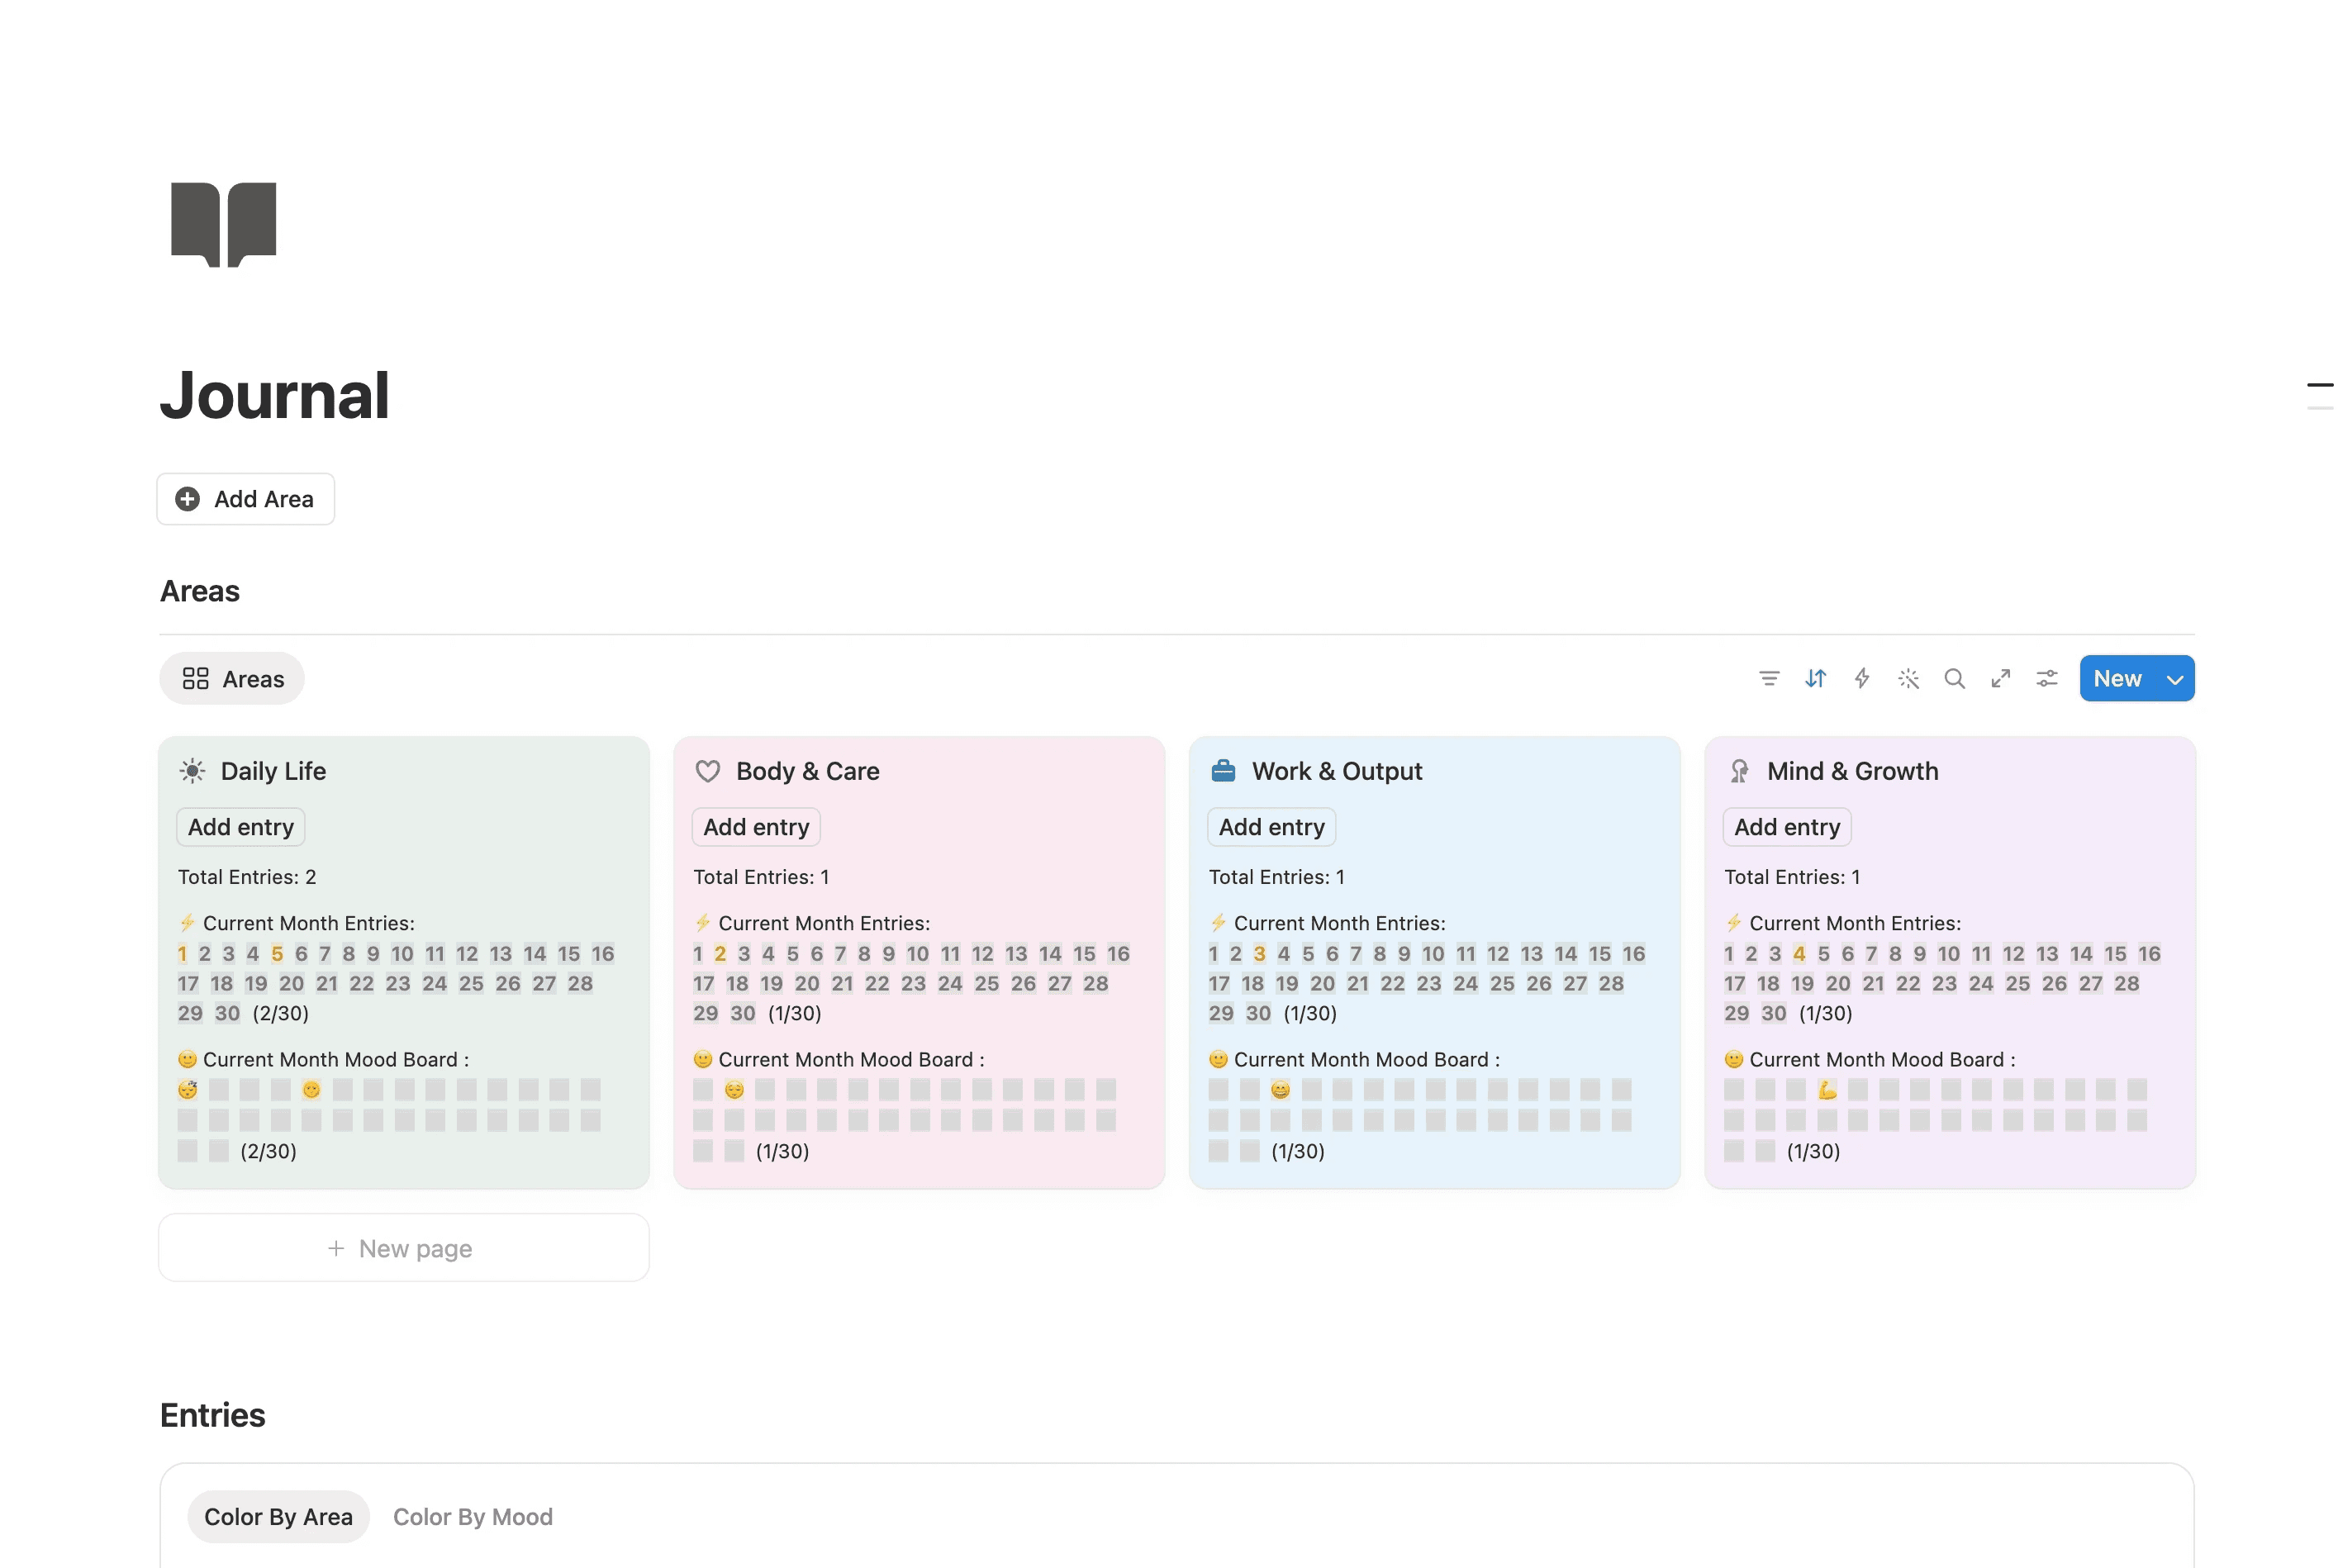Open the Mind & Growth card title
2338x1568 pixels.
[x=1853, y=771]
